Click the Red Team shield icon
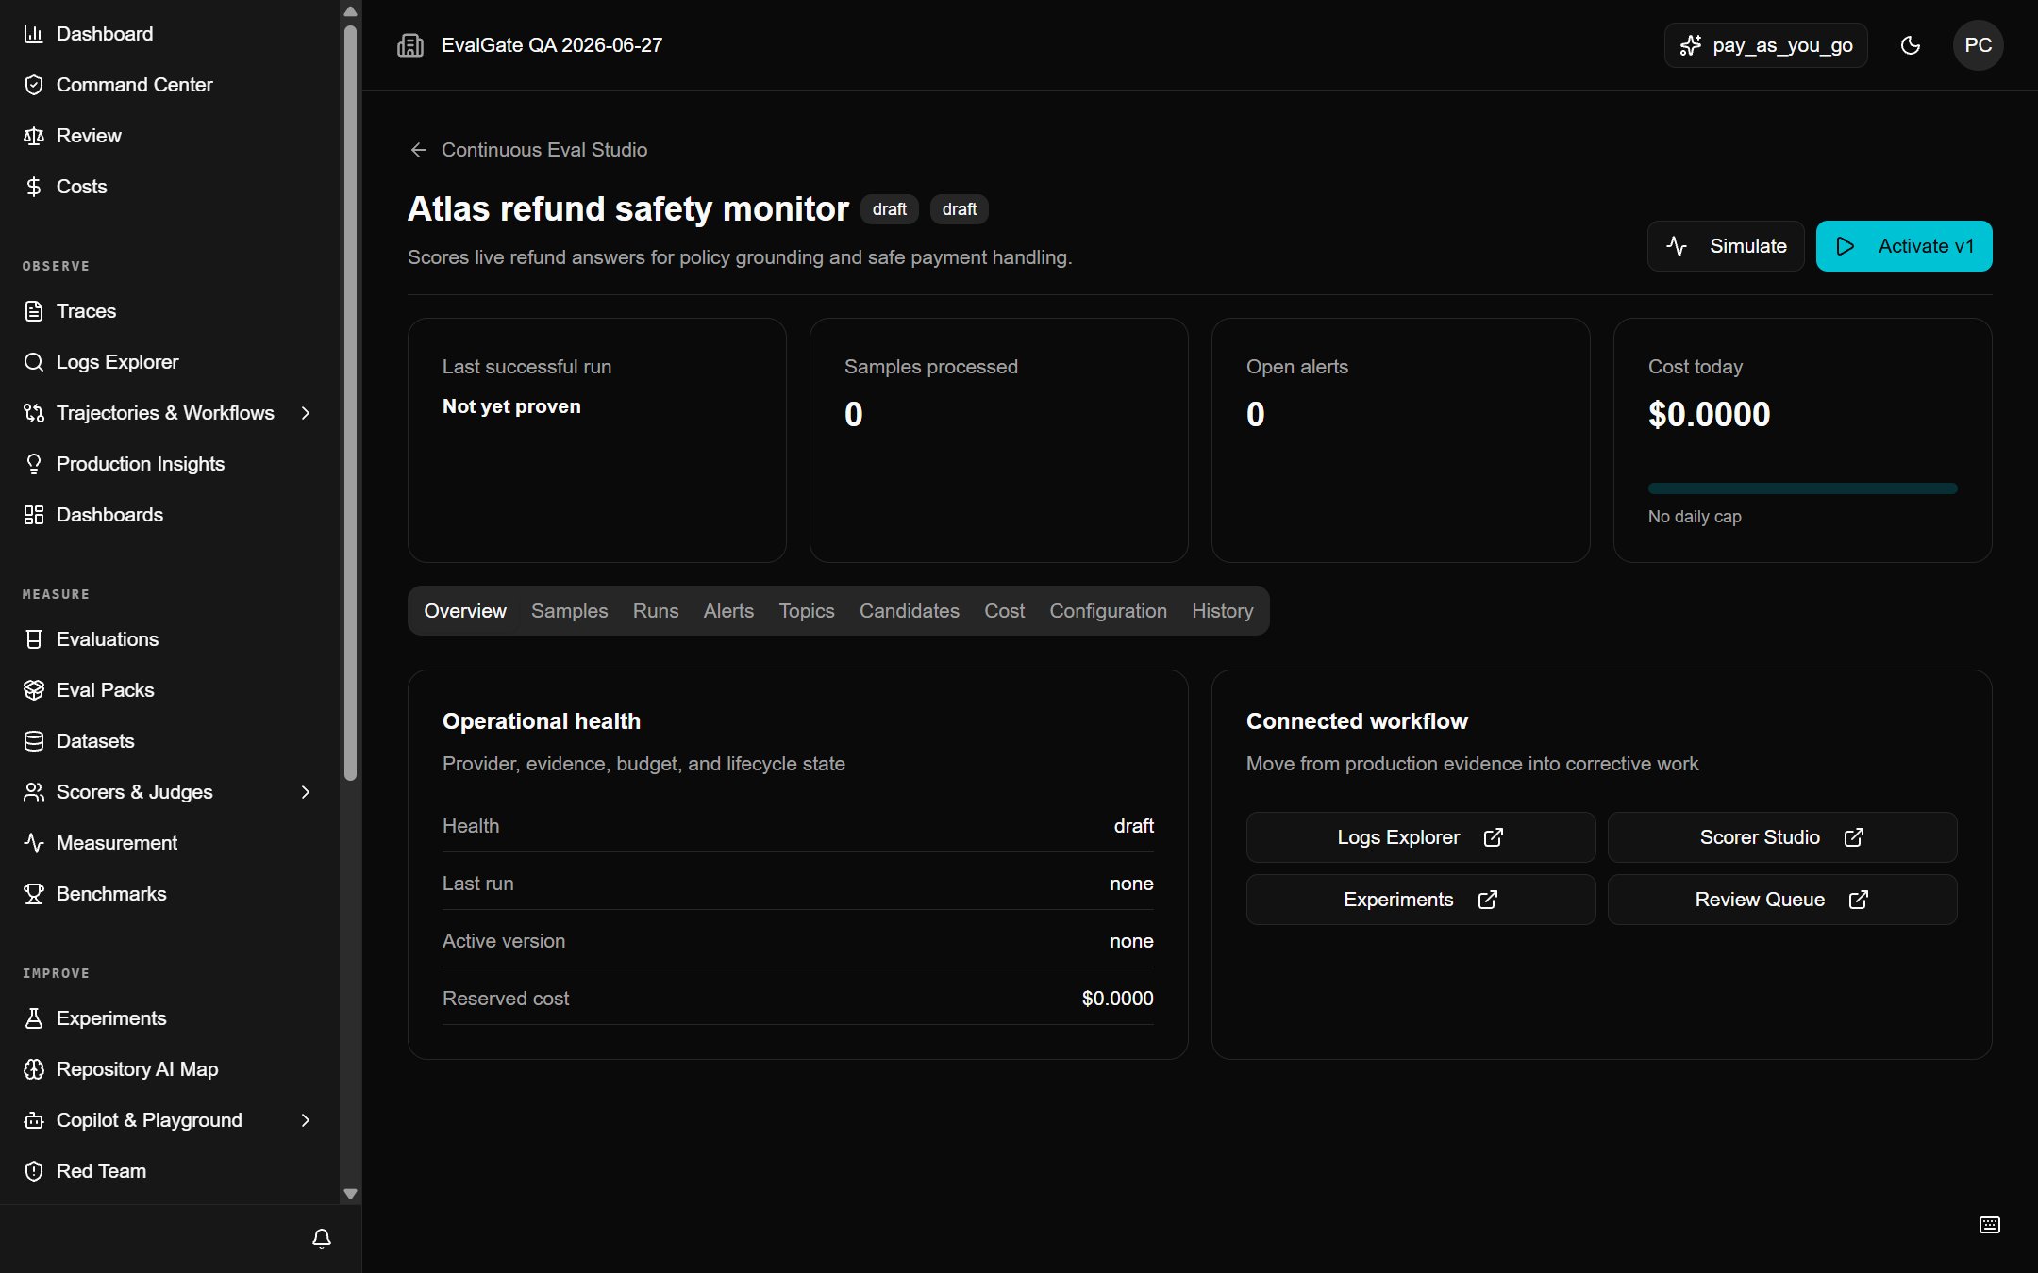The image size is (2038, 1273). click(34, 1171)
